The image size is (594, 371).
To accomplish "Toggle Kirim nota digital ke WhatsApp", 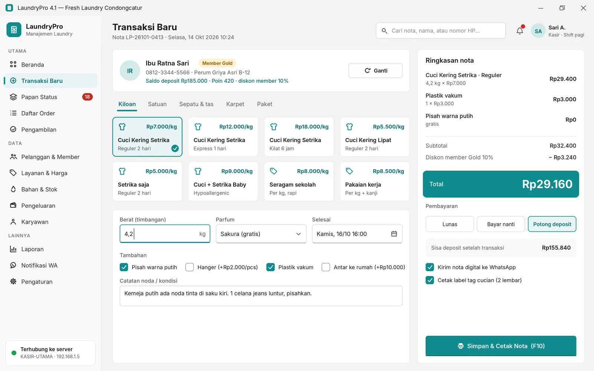I will 430,267.
